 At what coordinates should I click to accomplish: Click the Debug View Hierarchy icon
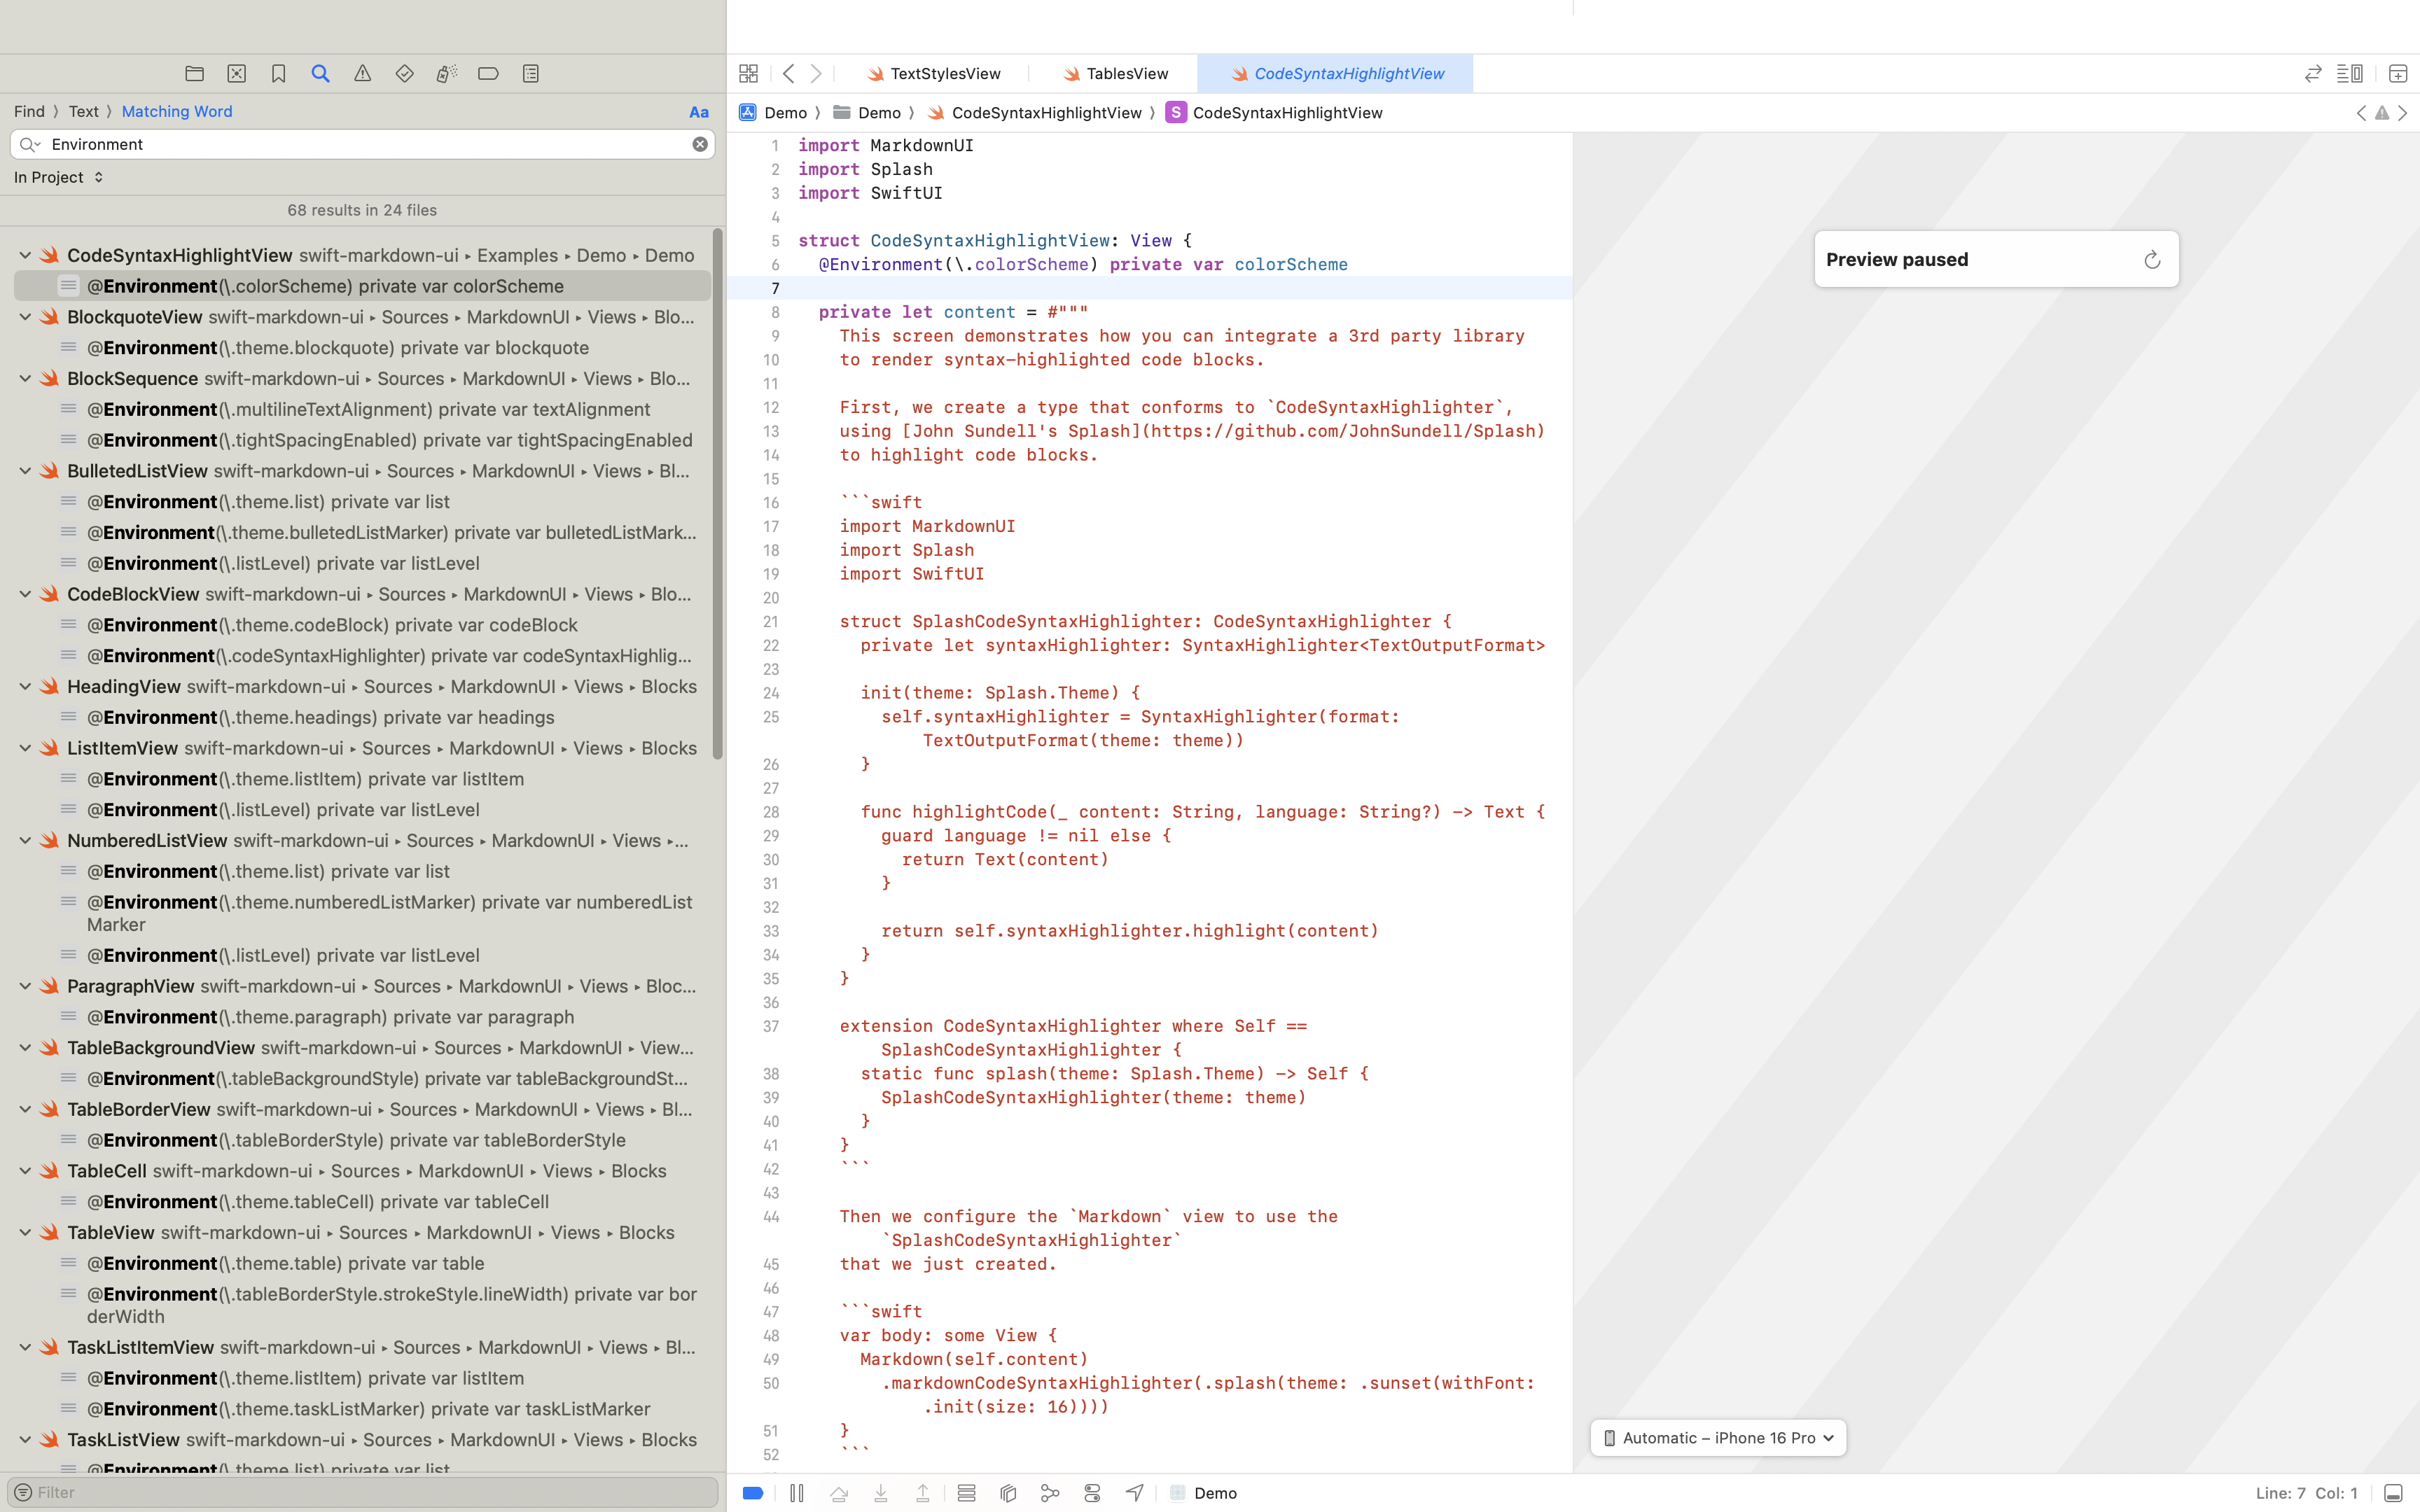click(x=1008, y=1493)
